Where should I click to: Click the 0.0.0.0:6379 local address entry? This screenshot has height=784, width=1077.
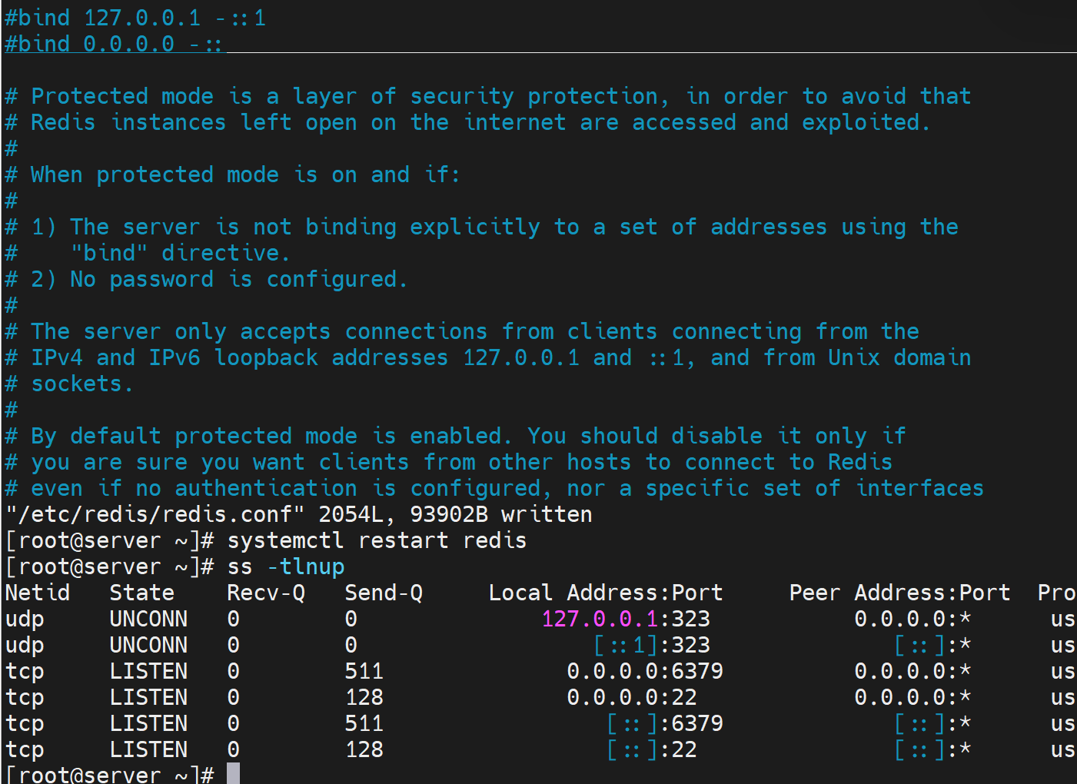[x=644, y=671]
